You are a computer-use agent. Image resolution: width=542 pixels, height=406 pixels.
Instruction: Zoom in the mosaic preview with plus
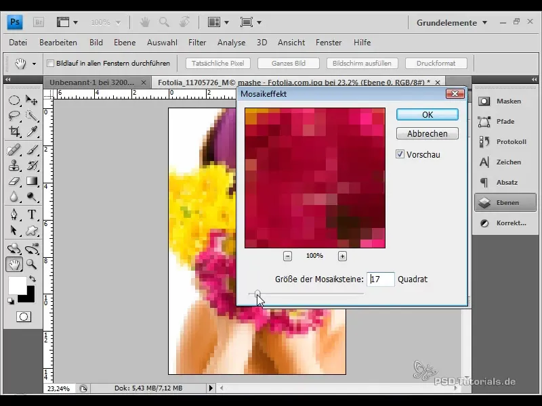(x=342, y=256)
